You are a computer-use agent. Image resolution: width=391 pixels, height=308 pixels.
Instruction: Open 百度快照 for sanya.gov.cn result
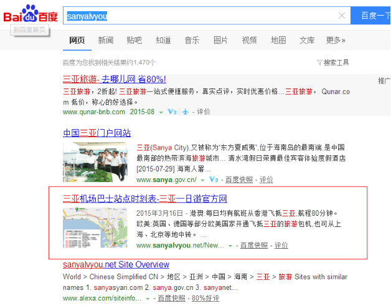click(239, 180)
